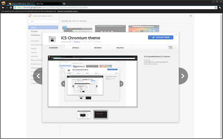This screenshot has width=223, height=139.
Task: Click the browser forward arrow
Action: coord(7,8)
